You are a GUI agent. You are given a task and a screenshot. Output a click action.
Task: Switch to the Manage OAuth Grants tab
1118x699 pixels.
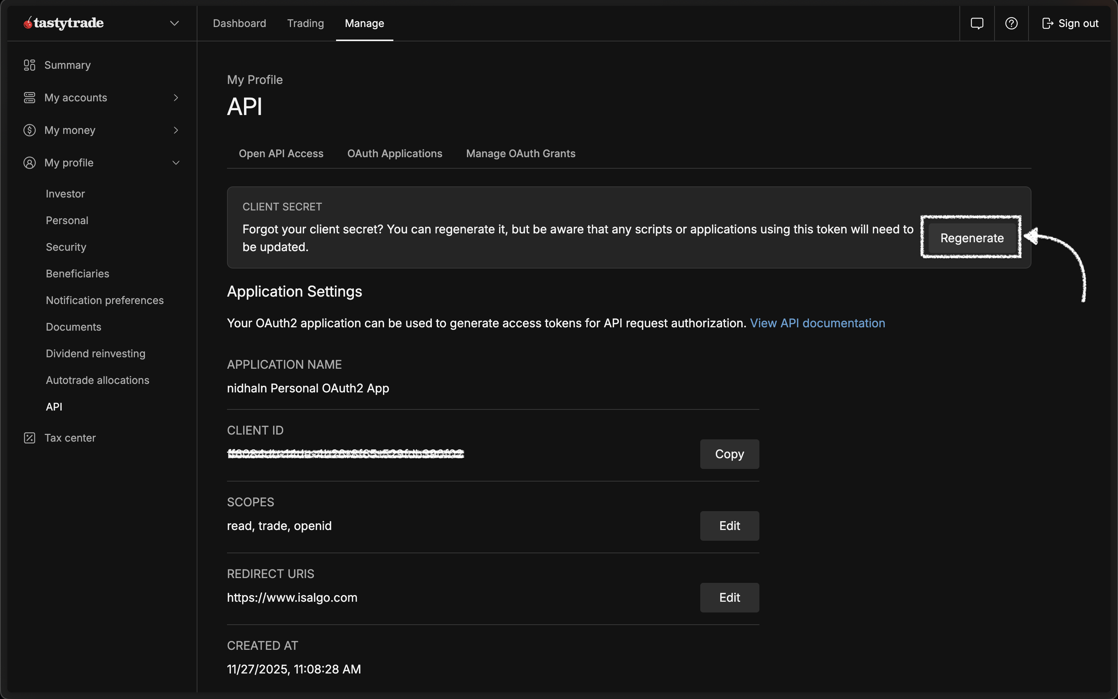pos(520,153)
